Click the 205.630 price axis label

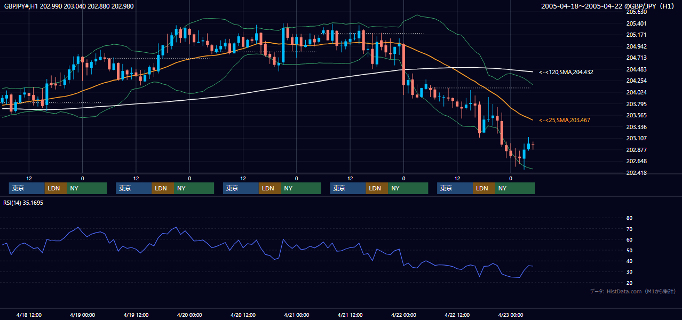pyautogui.click(x=637, y=12)
